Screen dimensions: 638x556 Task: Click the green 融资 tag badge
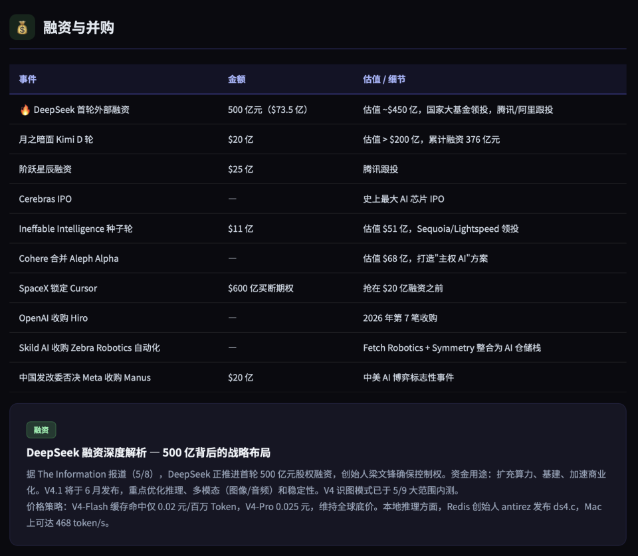pyautogui.click(x=41, y=430)
